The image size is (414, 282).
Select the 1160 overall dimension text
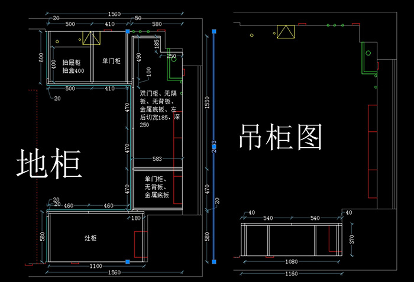(292, 274)
